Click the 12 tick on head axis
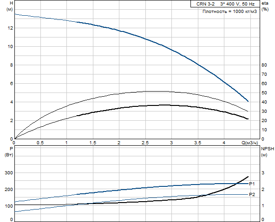Screen dimensions: 275x222 point(10,28)
